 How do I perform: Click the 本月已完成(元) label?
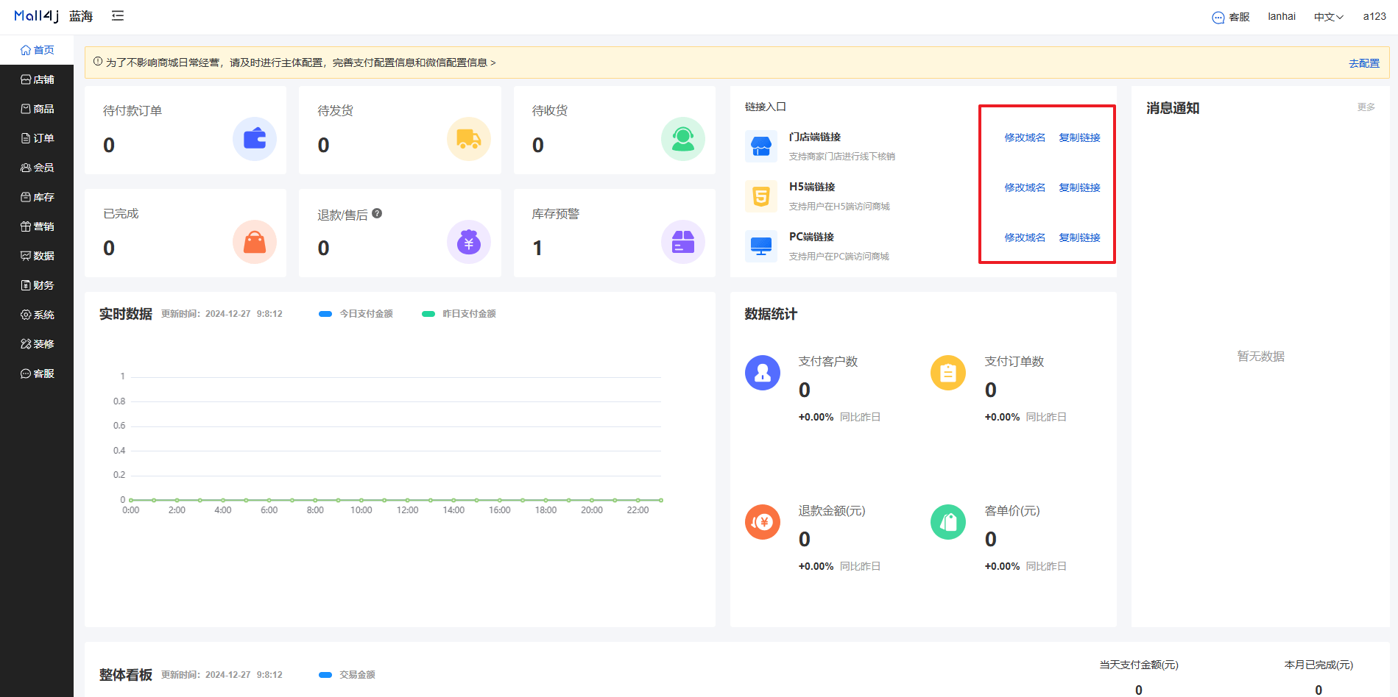coord(1318,665)
